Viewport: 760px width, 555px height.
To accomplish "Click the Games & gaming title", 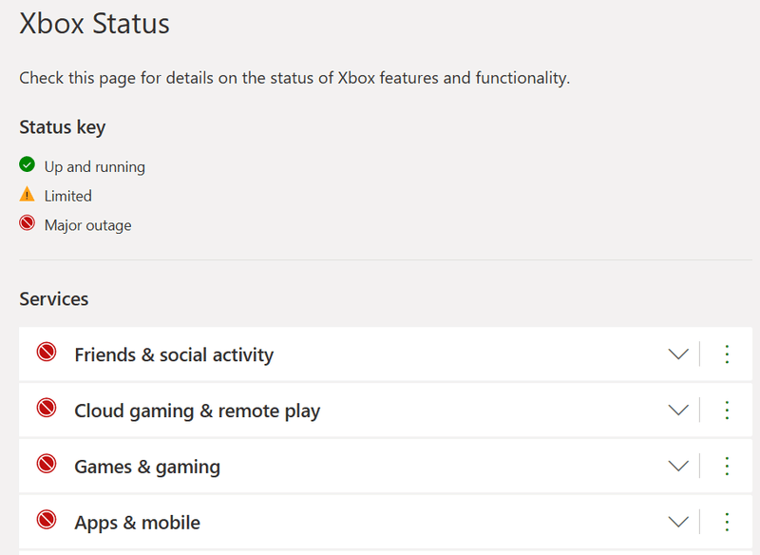I will 147,467.
